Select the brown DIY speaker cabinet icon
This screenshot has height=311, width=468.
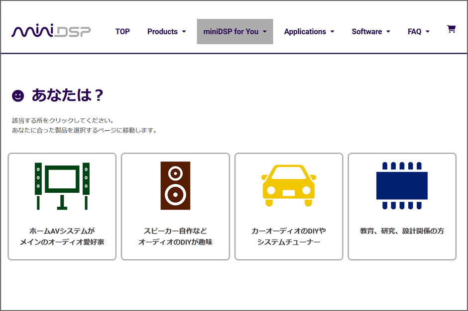pyautogui.click(x=175, y=186)
